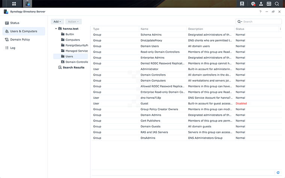
Task: Select the Computers folder in tree
Action: point(72,40)
